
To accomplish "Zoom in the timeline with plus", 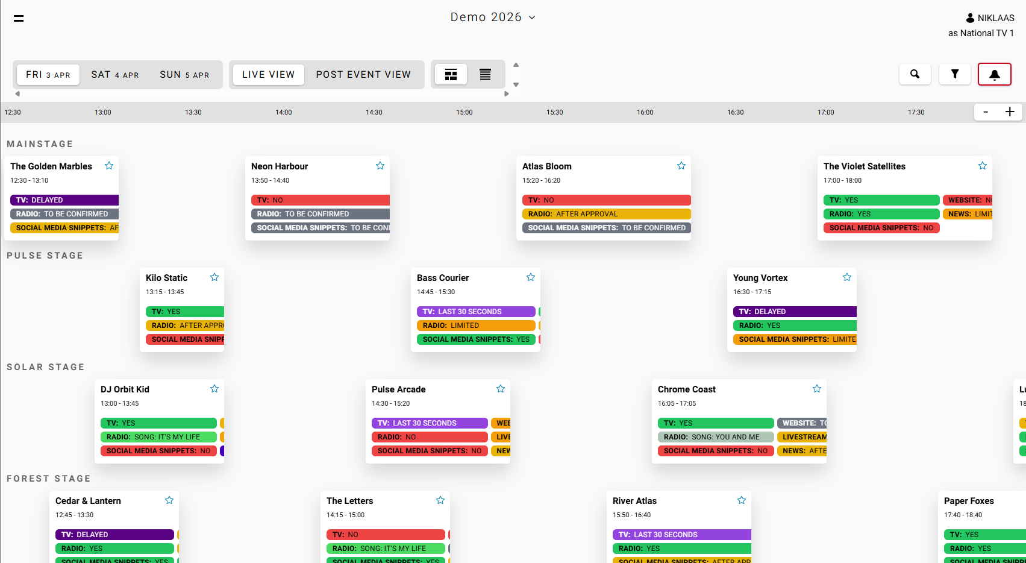I will (x=1010, y=112).
